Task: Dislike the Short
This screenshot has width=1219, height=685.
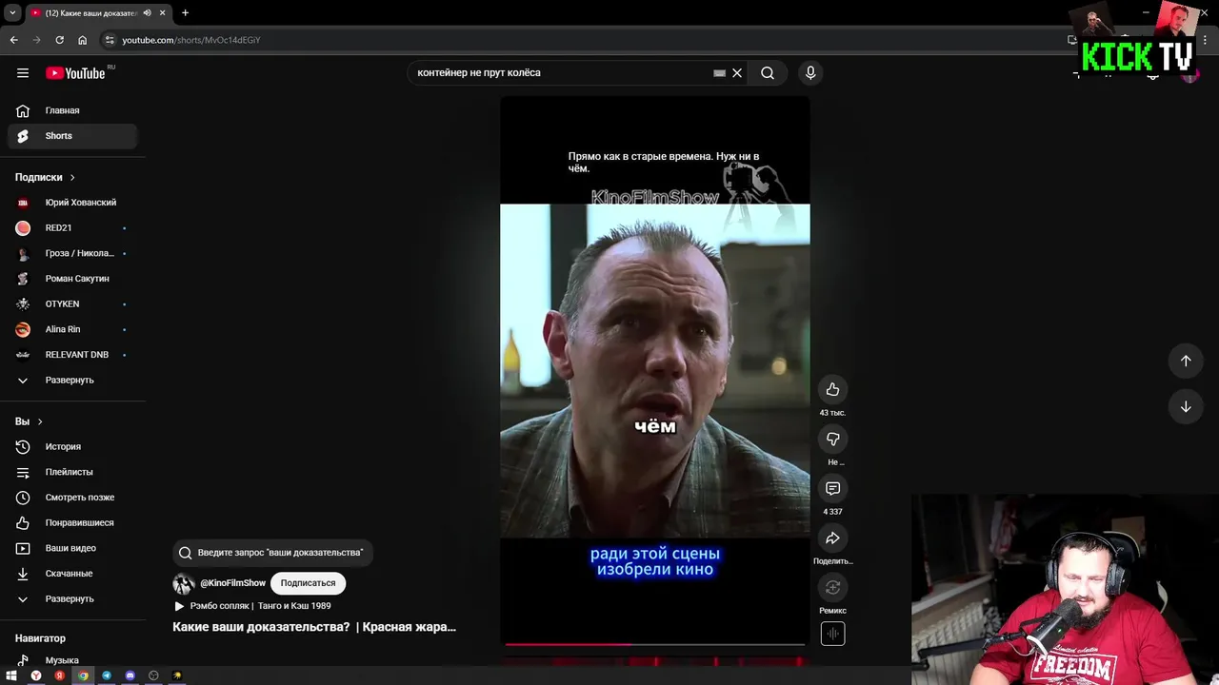Action: click(x=832, y=439)
